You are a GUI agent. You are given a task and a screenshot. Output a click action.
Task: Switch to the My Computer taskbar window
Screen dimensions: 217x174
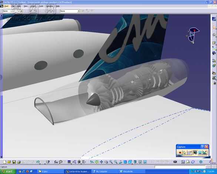[x=105, y=172]
